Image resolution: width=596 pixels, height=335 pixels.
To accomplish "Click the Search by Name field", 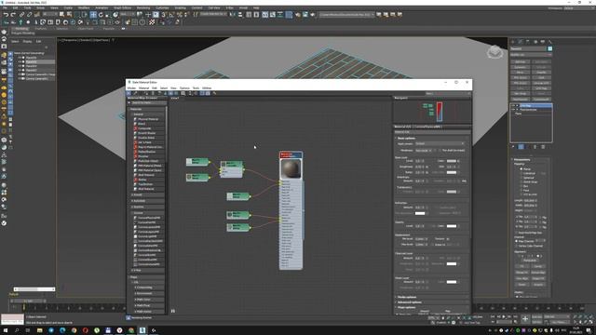I will (148, 102).
